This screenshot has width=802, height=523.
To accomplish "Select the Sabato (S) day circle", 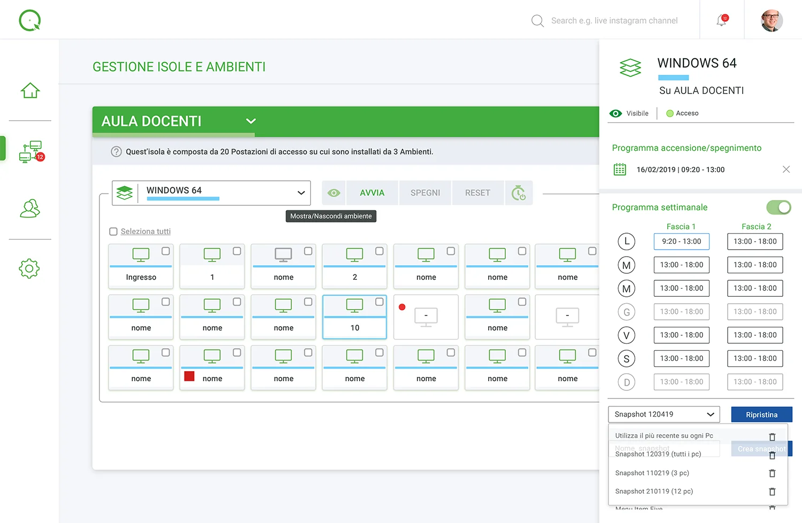I will pyautogui.click(x=627, y=359).
